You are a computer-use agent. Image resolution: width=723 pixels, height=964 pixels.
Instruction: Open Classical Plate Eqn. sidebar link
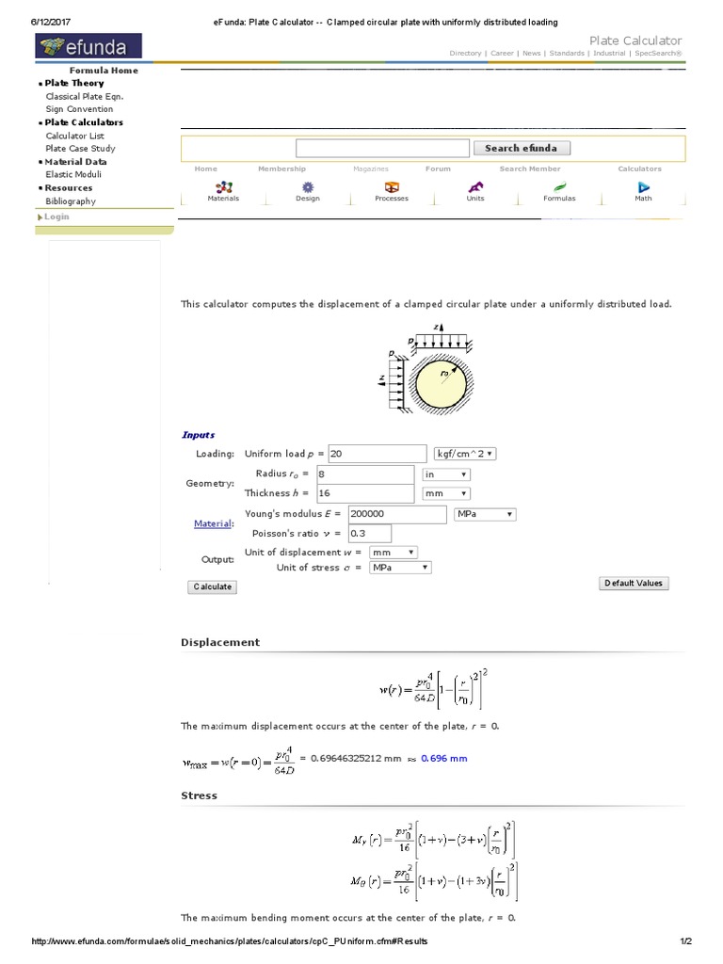tap(85, 97)
